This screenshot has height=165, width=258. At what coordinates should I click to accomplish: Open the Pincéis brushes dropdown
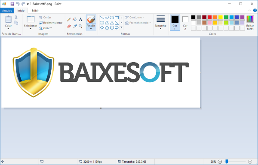click(91, 27)
